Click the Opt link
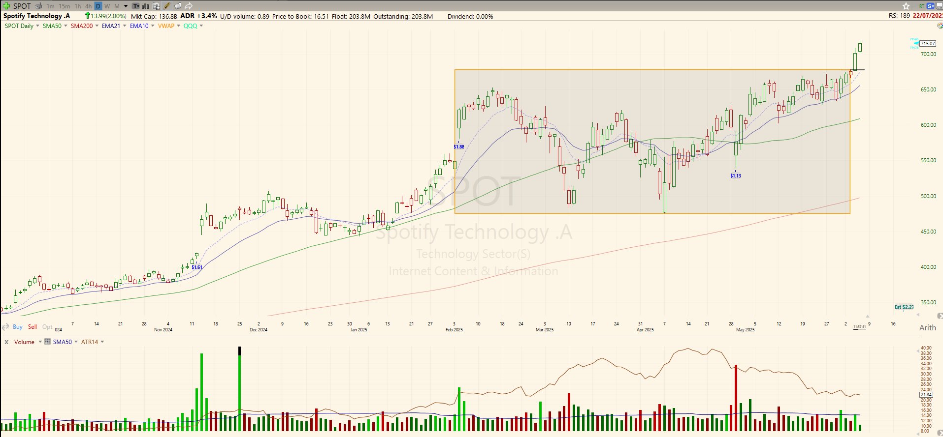Image resolution: width=943 pixels, height=437 pixels. click(47, 327)
